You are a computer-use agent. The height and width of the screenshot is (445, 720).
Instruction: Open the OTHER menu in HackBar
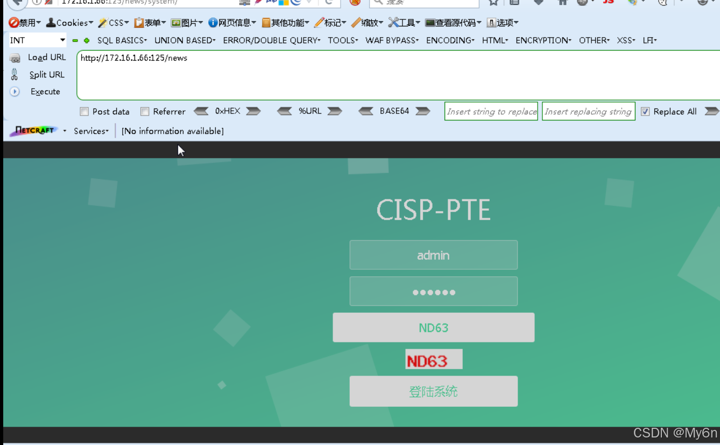[595, 40]
